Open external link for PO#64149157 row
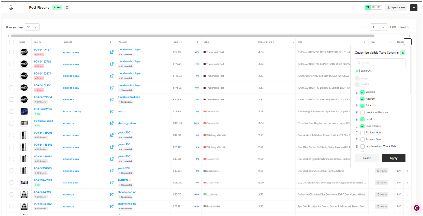423x216 pixels. [x=111, y=52]
